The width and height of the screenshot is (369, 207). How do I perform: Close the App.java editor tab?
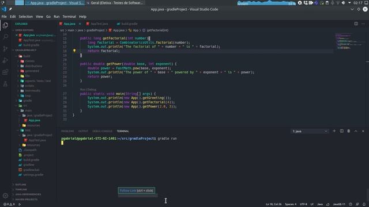coord(80,24)
